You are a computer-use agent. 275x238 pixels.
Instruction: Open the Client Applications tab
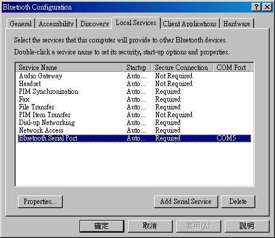pos(190,24)
